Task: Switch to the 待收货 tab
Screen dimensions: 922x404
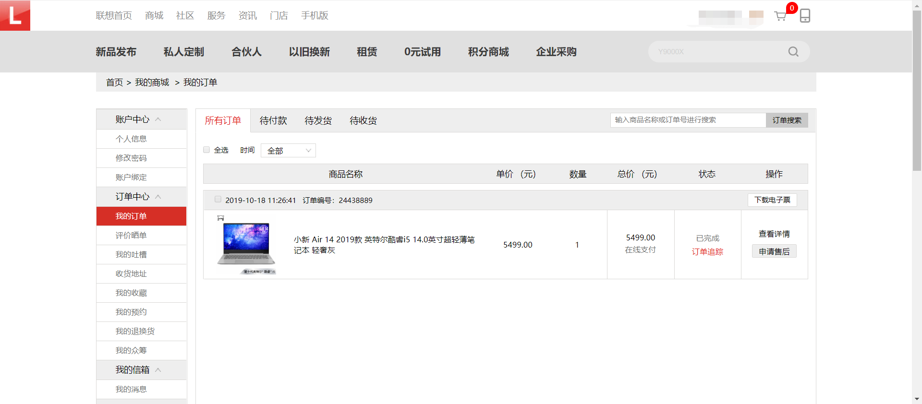Action: point(363,120)
